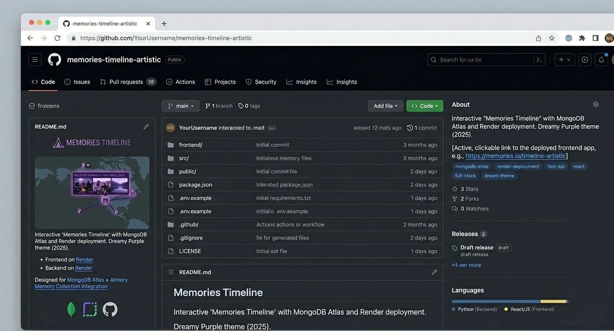View commit history clock icon
The image size is (614, 331).
tap(410, 128)
